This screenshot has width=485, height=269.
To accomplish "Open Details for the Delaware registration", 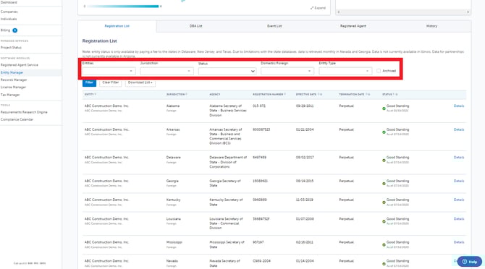I will 459,158.
